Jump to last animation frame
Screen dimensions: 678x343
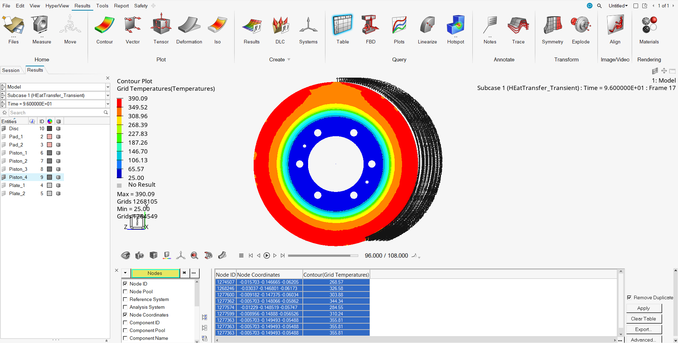coord(283,255)
